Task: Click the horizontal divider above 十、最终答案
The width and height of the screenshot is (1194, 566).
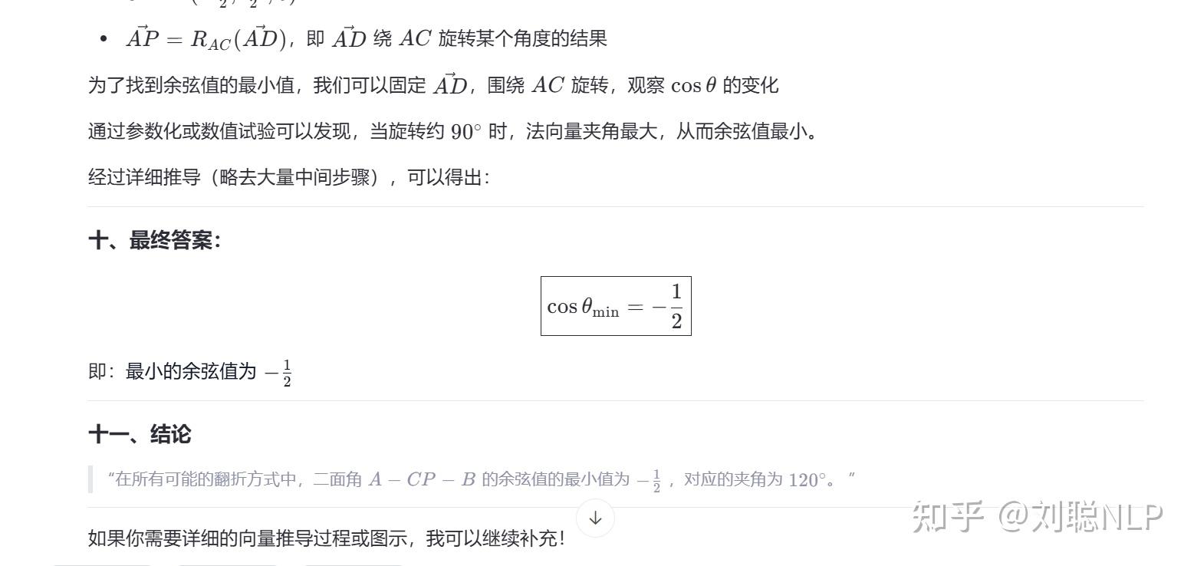Action: click(x=615, y=206)
